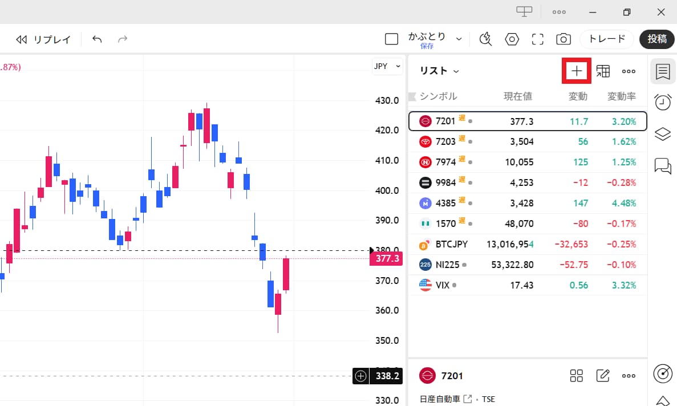The height and width of the screenshot is (406, 677).
Task: Open the JPY currency dropdown
Action: [387, 66]
